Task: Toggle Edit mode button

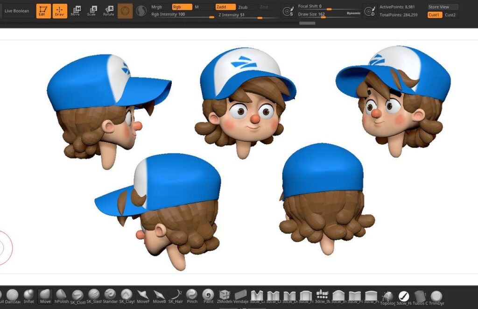Action: point(43,11)
